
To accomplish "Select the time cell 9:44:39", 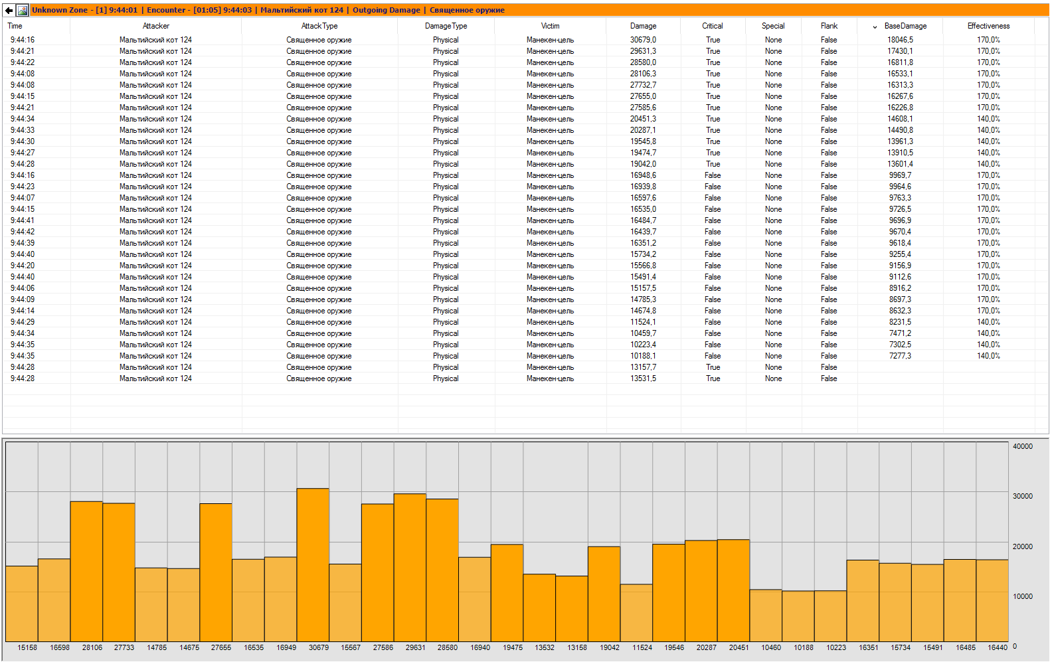I will tap(23, 243).
